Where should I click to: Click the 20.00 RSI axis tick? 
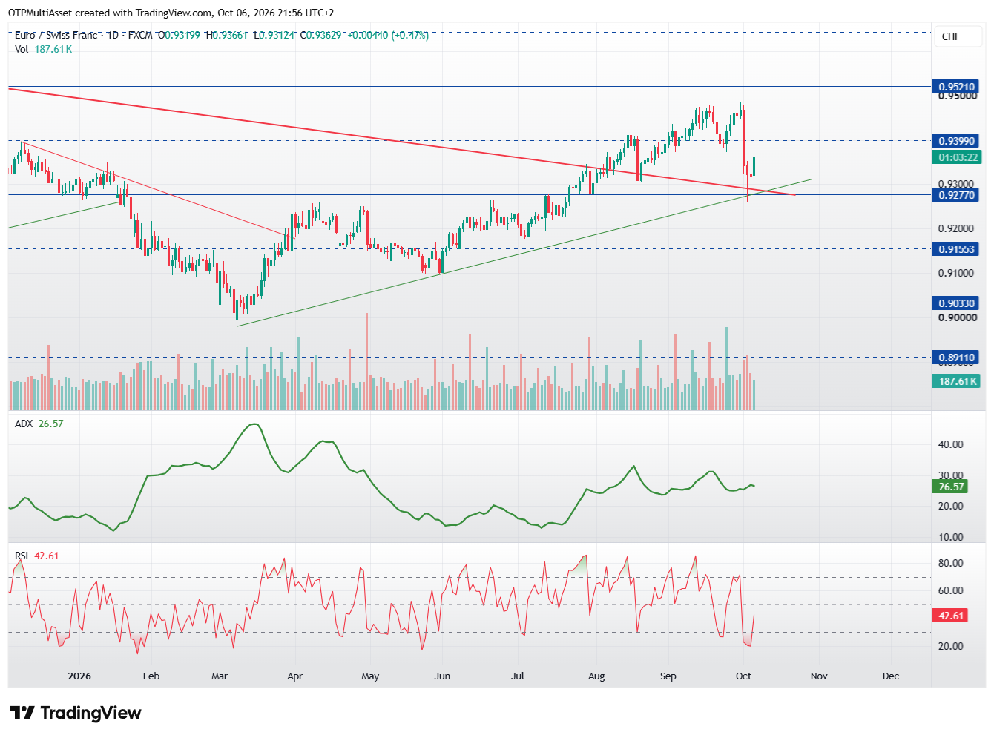pos(951,646)
